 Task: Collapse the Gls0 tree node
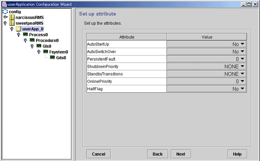(32, 46)
